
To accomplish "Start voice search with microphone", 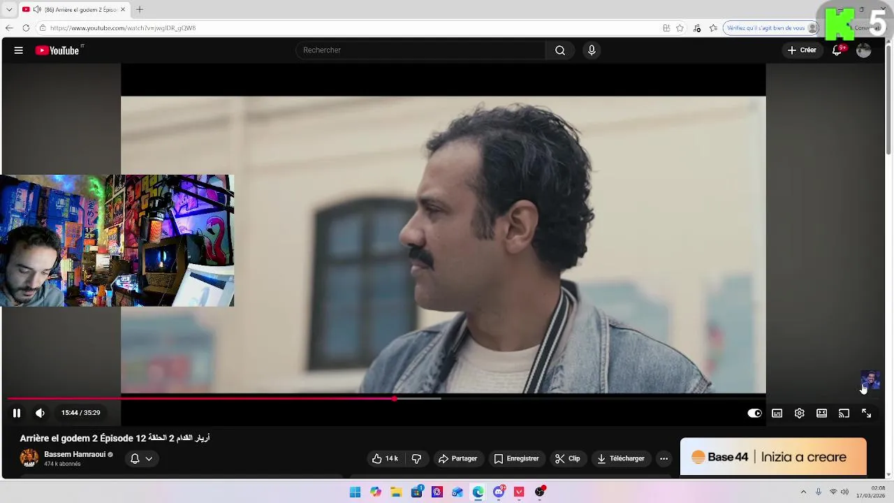I will [592, 50].
